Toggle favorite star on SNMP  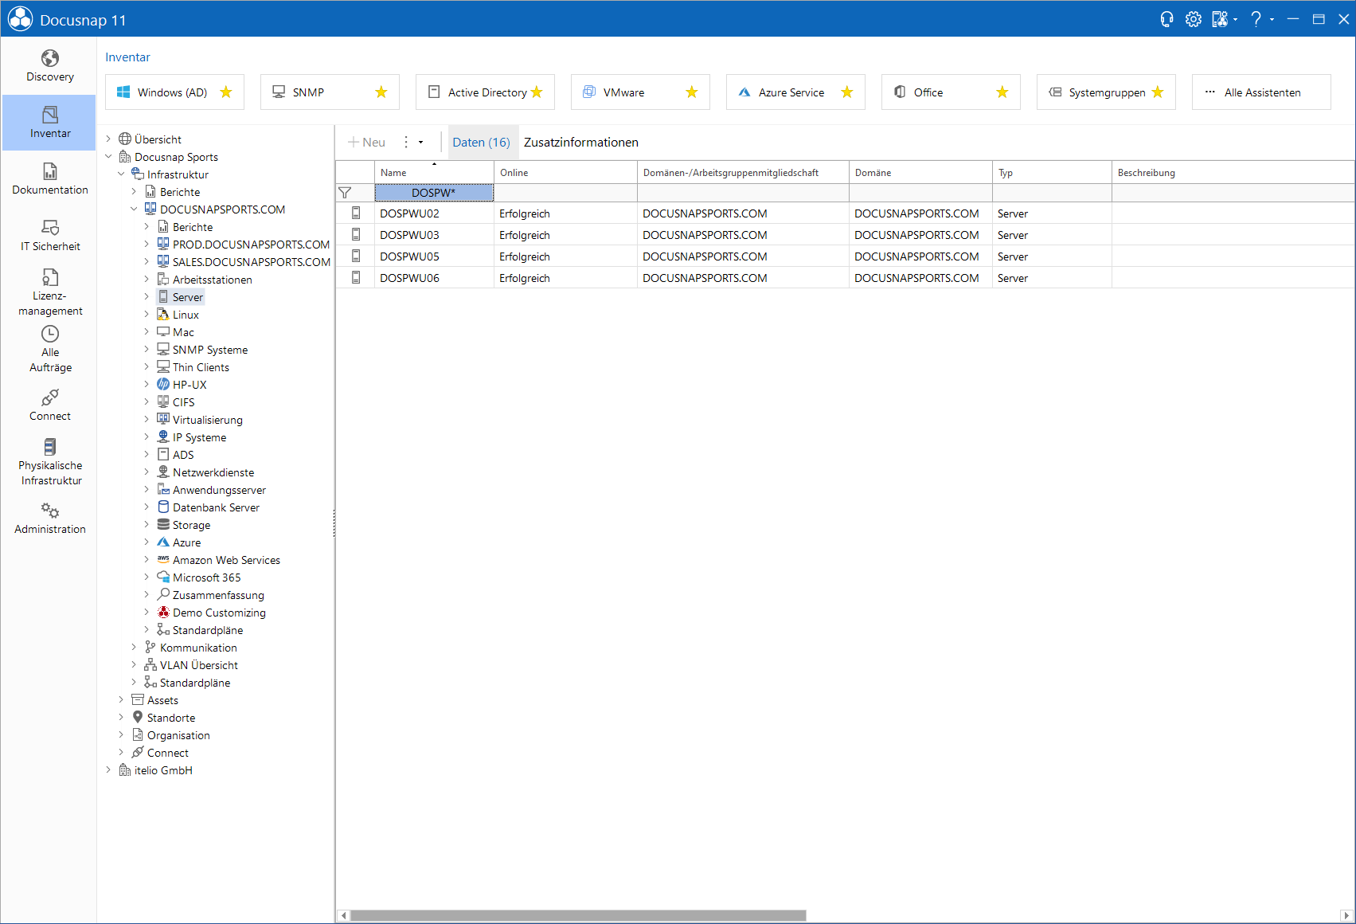(x=381, y=92)
